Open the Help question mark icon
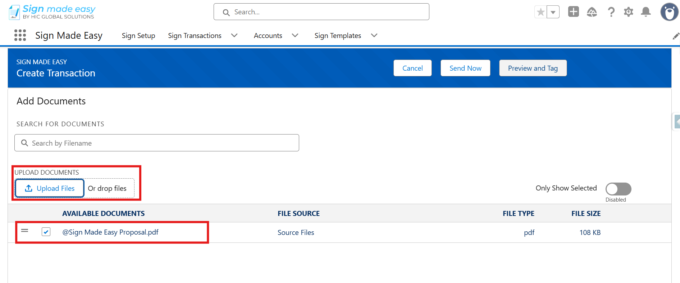Screen dimensions: 680x283 pos(611,12)
